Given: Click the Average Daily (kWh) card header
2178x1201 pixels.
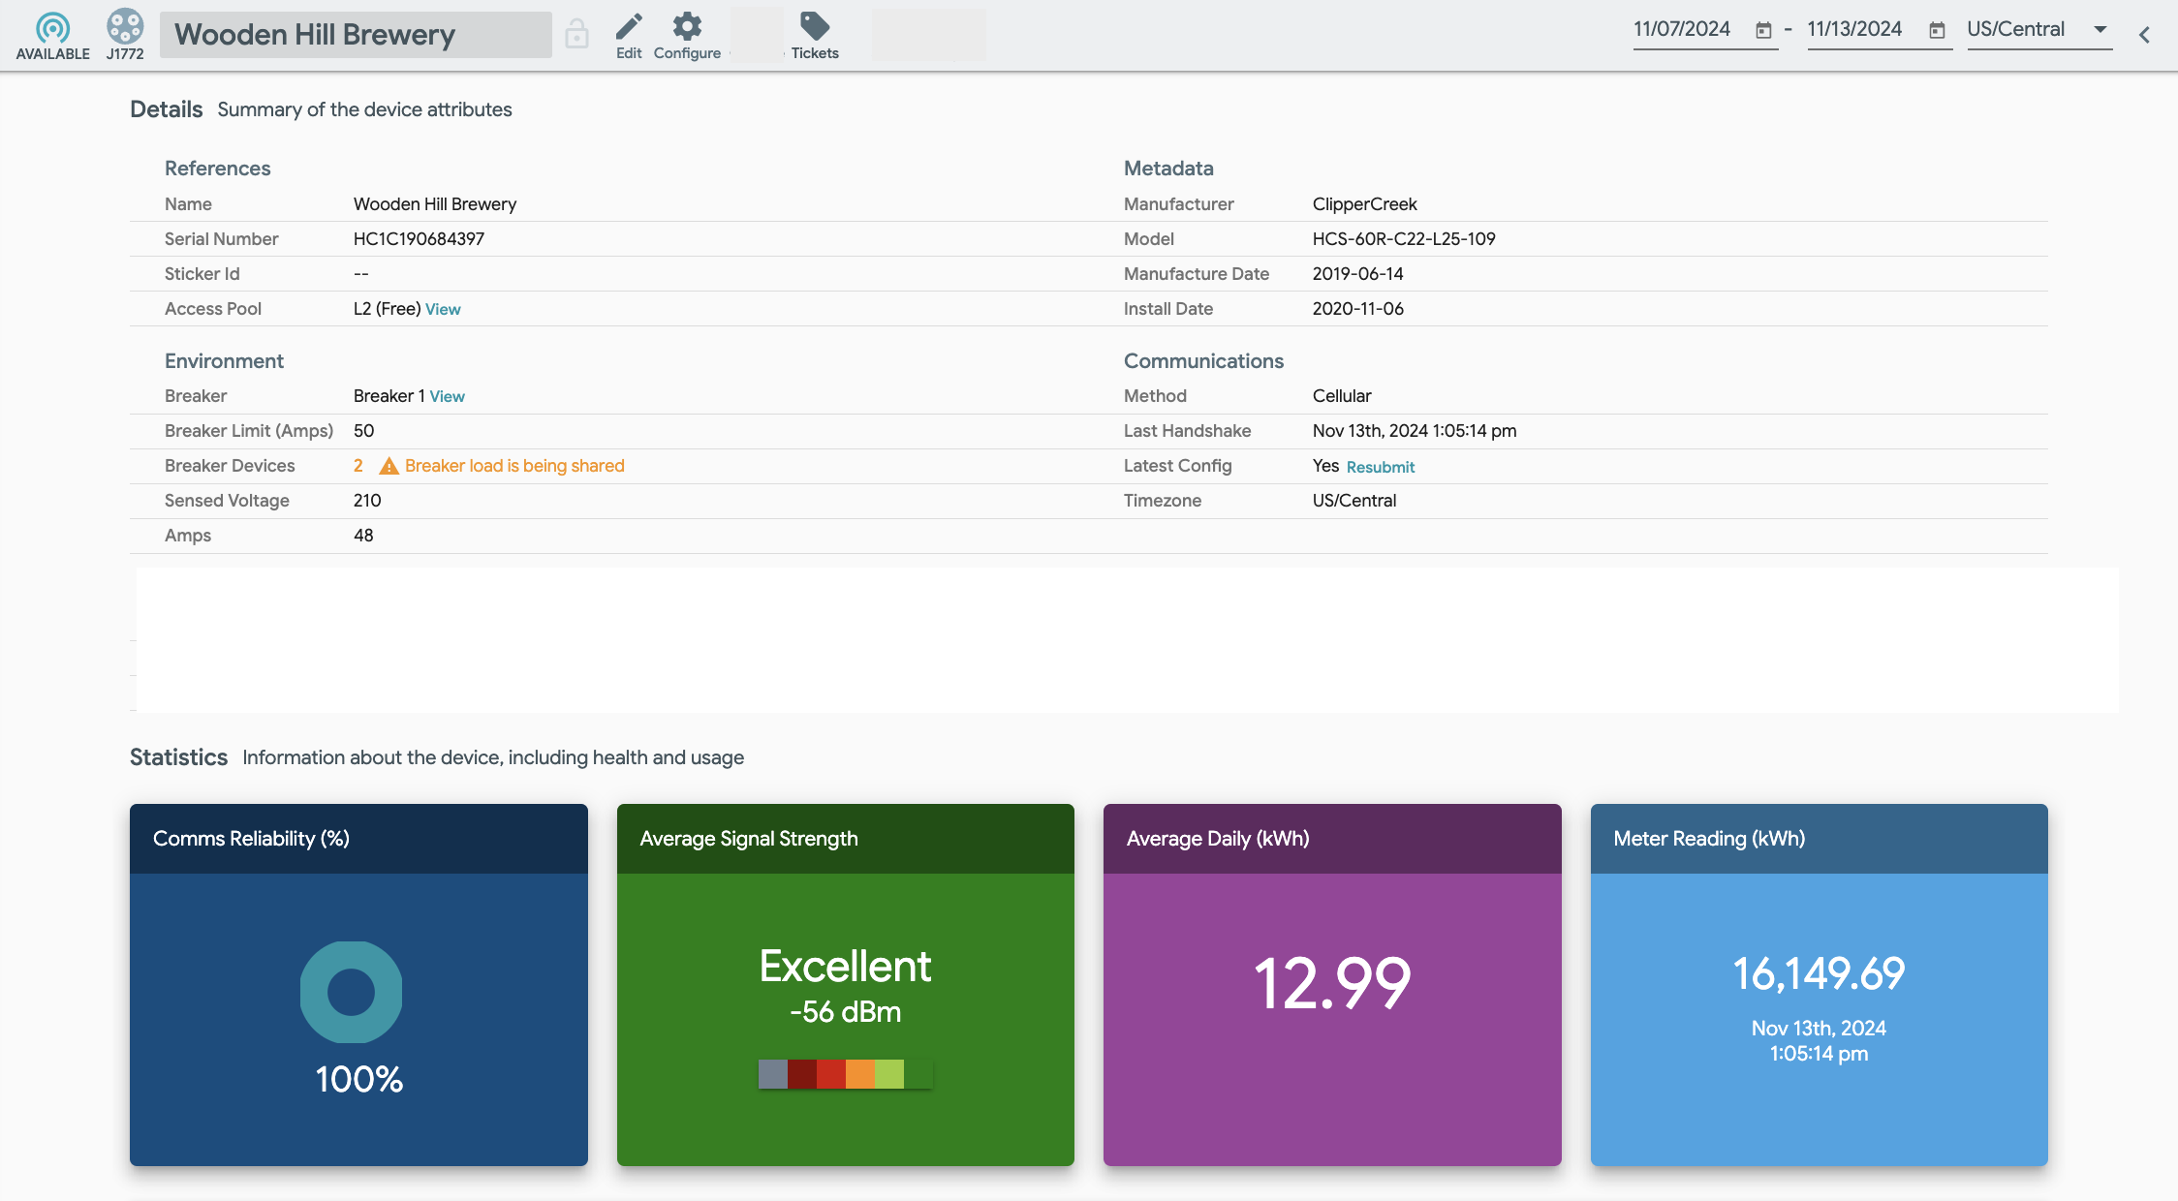Looking at the screenshot, I should [x=1332, y=839].
